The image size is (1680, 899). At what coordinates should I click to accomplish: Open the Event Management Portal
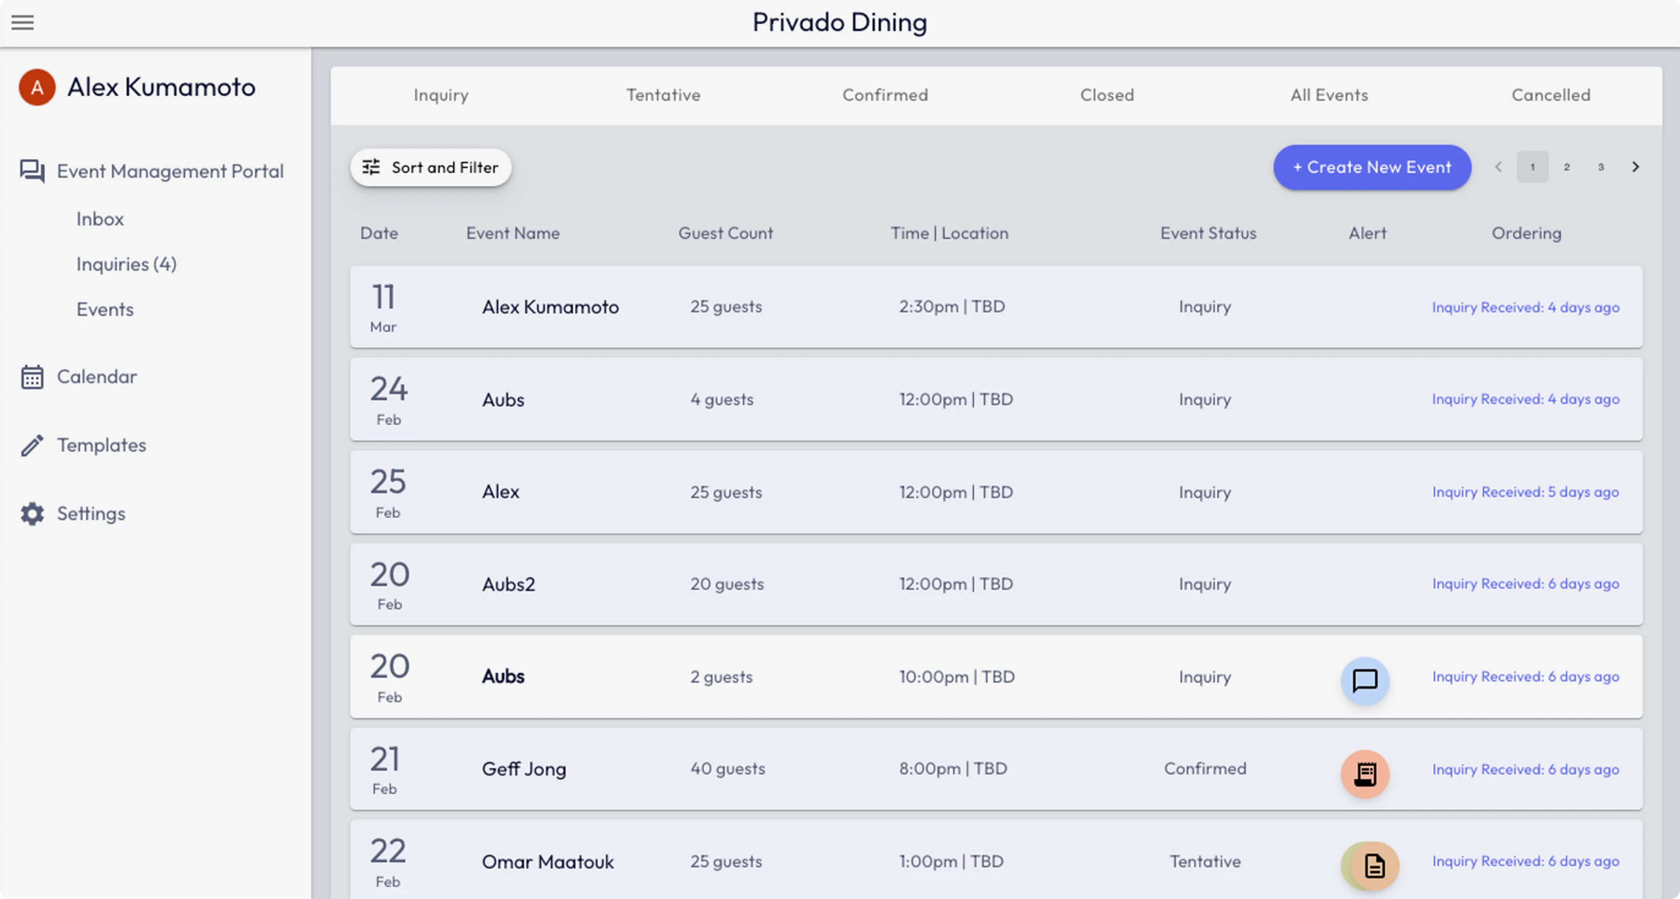[170, 171]
